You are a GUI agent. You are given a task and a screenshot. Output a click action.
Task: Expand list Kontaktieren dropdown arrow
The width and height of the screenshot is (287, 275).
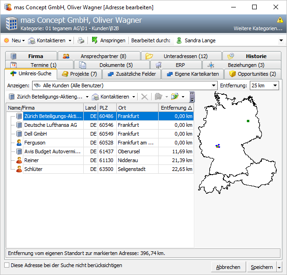pos(133,97)
